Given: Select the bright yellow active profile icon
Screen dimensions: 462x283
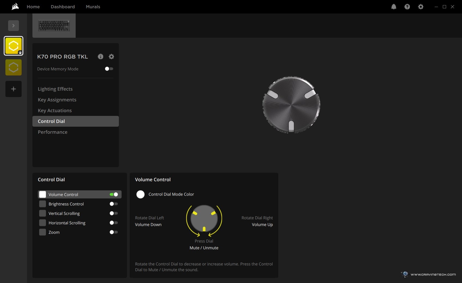Looking at the screenshot, I should (x=13, y=46).
